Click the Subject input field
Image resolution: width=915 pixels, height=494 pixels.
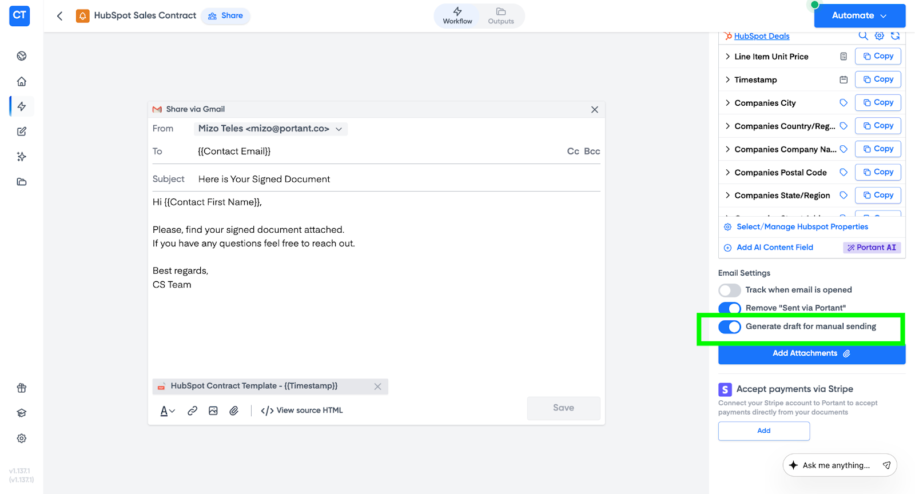click(x=395, y=179)
